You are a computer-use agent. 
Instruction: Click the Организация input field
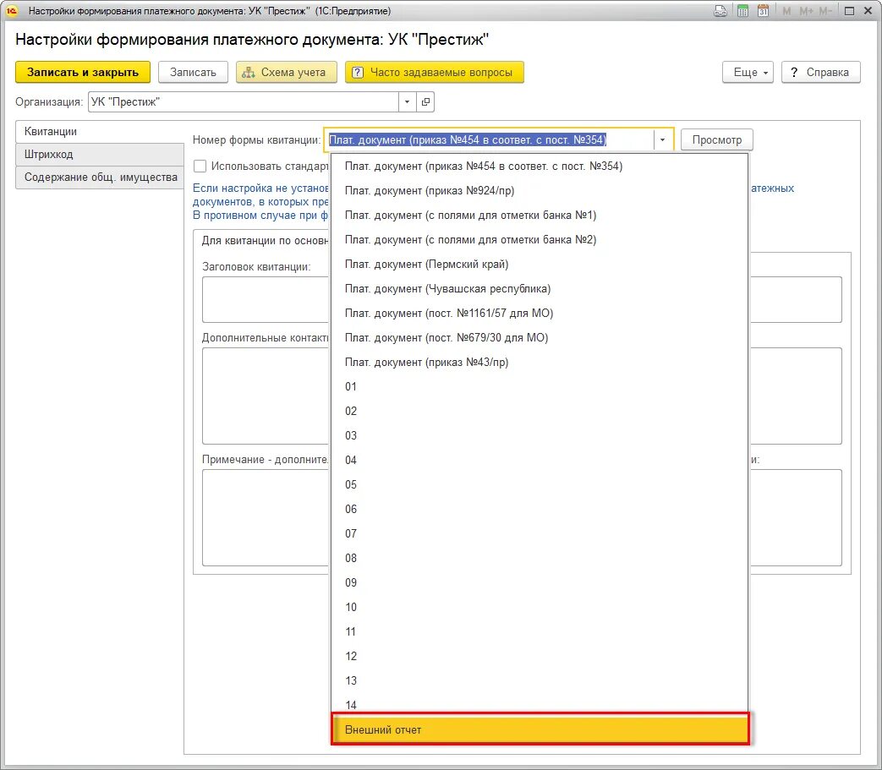pos(243,101)
